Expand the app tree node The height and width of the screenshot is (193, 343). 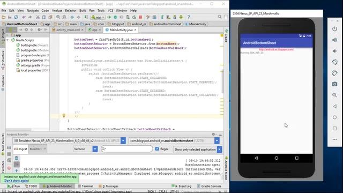tap(8, 35)
